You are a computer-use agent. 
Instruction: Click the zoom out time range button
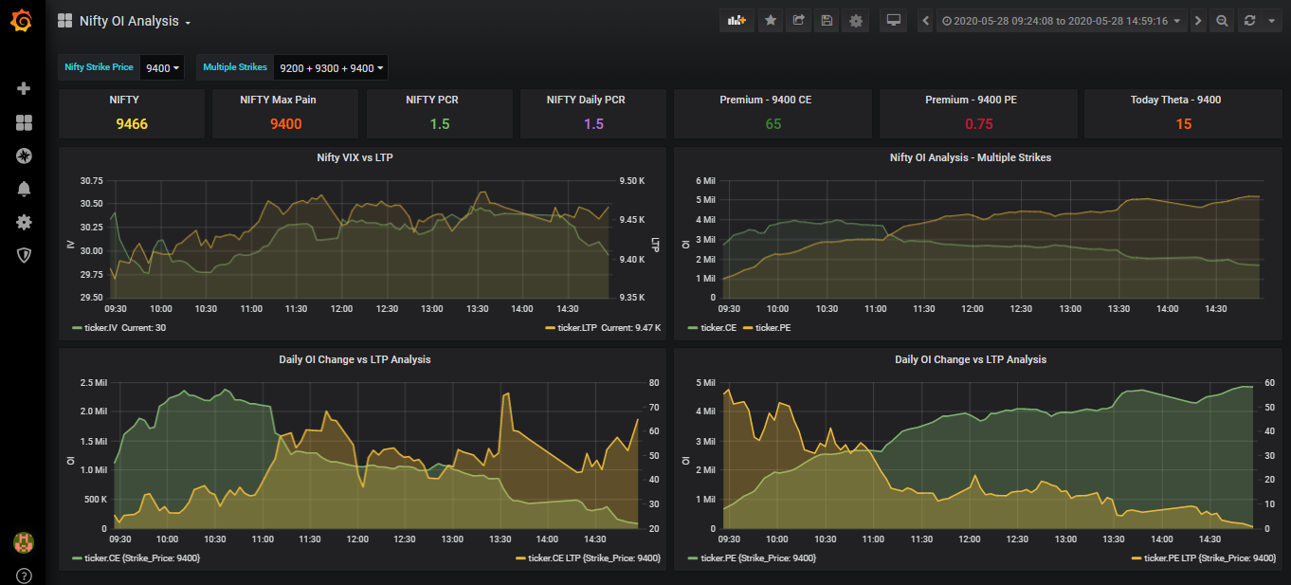click(1223, 20)
